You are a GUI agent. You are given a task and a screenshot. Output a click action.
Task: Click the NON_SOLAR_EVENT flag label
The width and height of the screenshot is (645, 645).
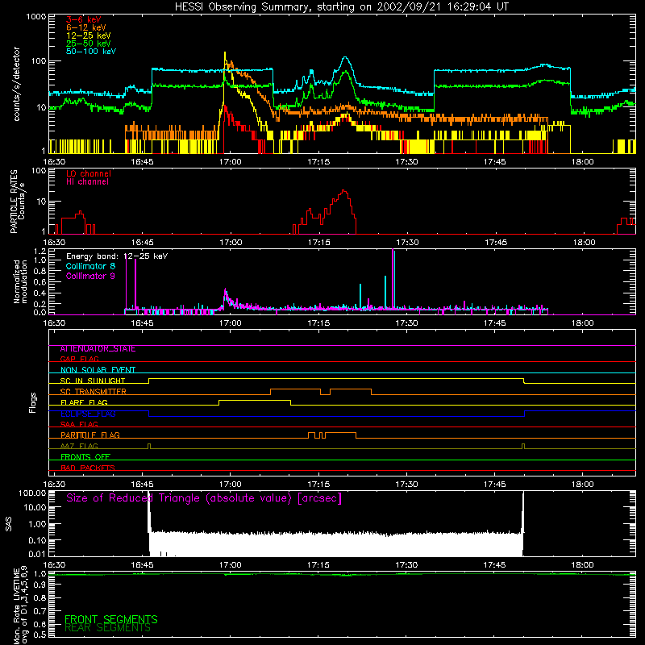tap(98, 370)
